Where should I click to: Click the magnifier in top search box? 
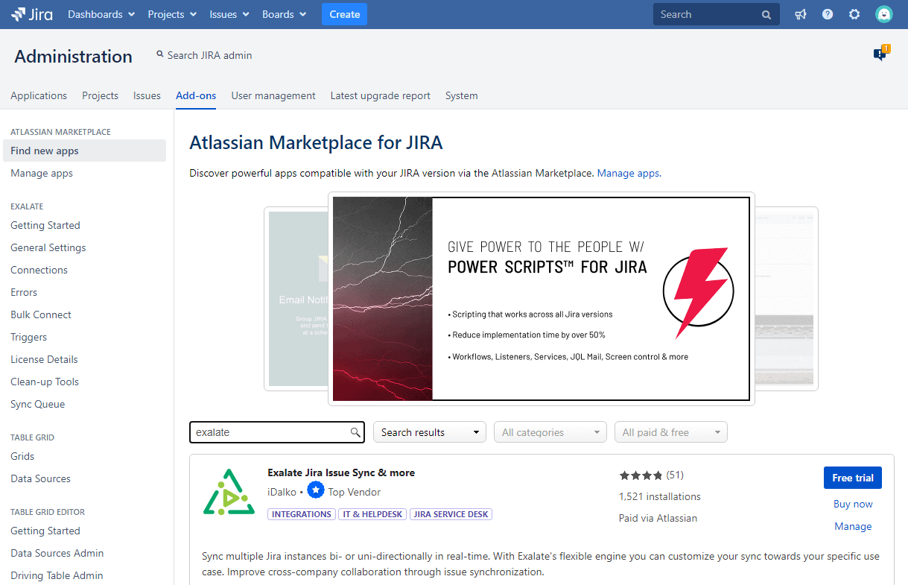[766, 15]
